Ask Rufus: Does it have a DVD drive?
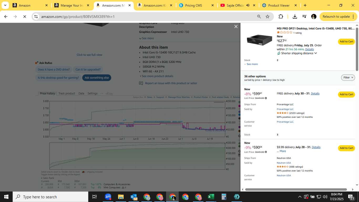This screenshot has height=202, width=359. click(54, 69)
